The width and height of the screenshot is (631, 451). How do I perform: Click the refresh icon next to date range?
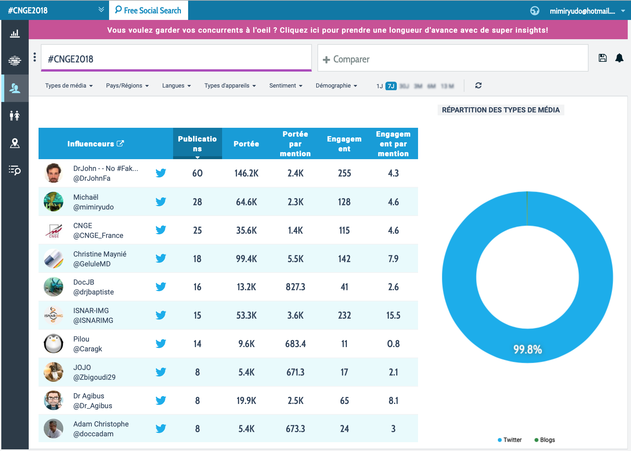(478, 86)
